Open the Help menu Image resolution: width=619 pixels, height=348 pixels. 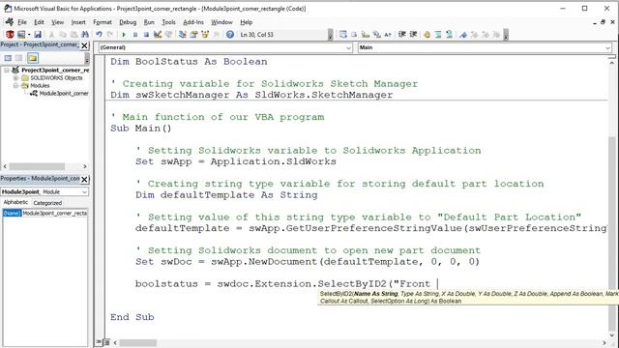click(246, 22)
